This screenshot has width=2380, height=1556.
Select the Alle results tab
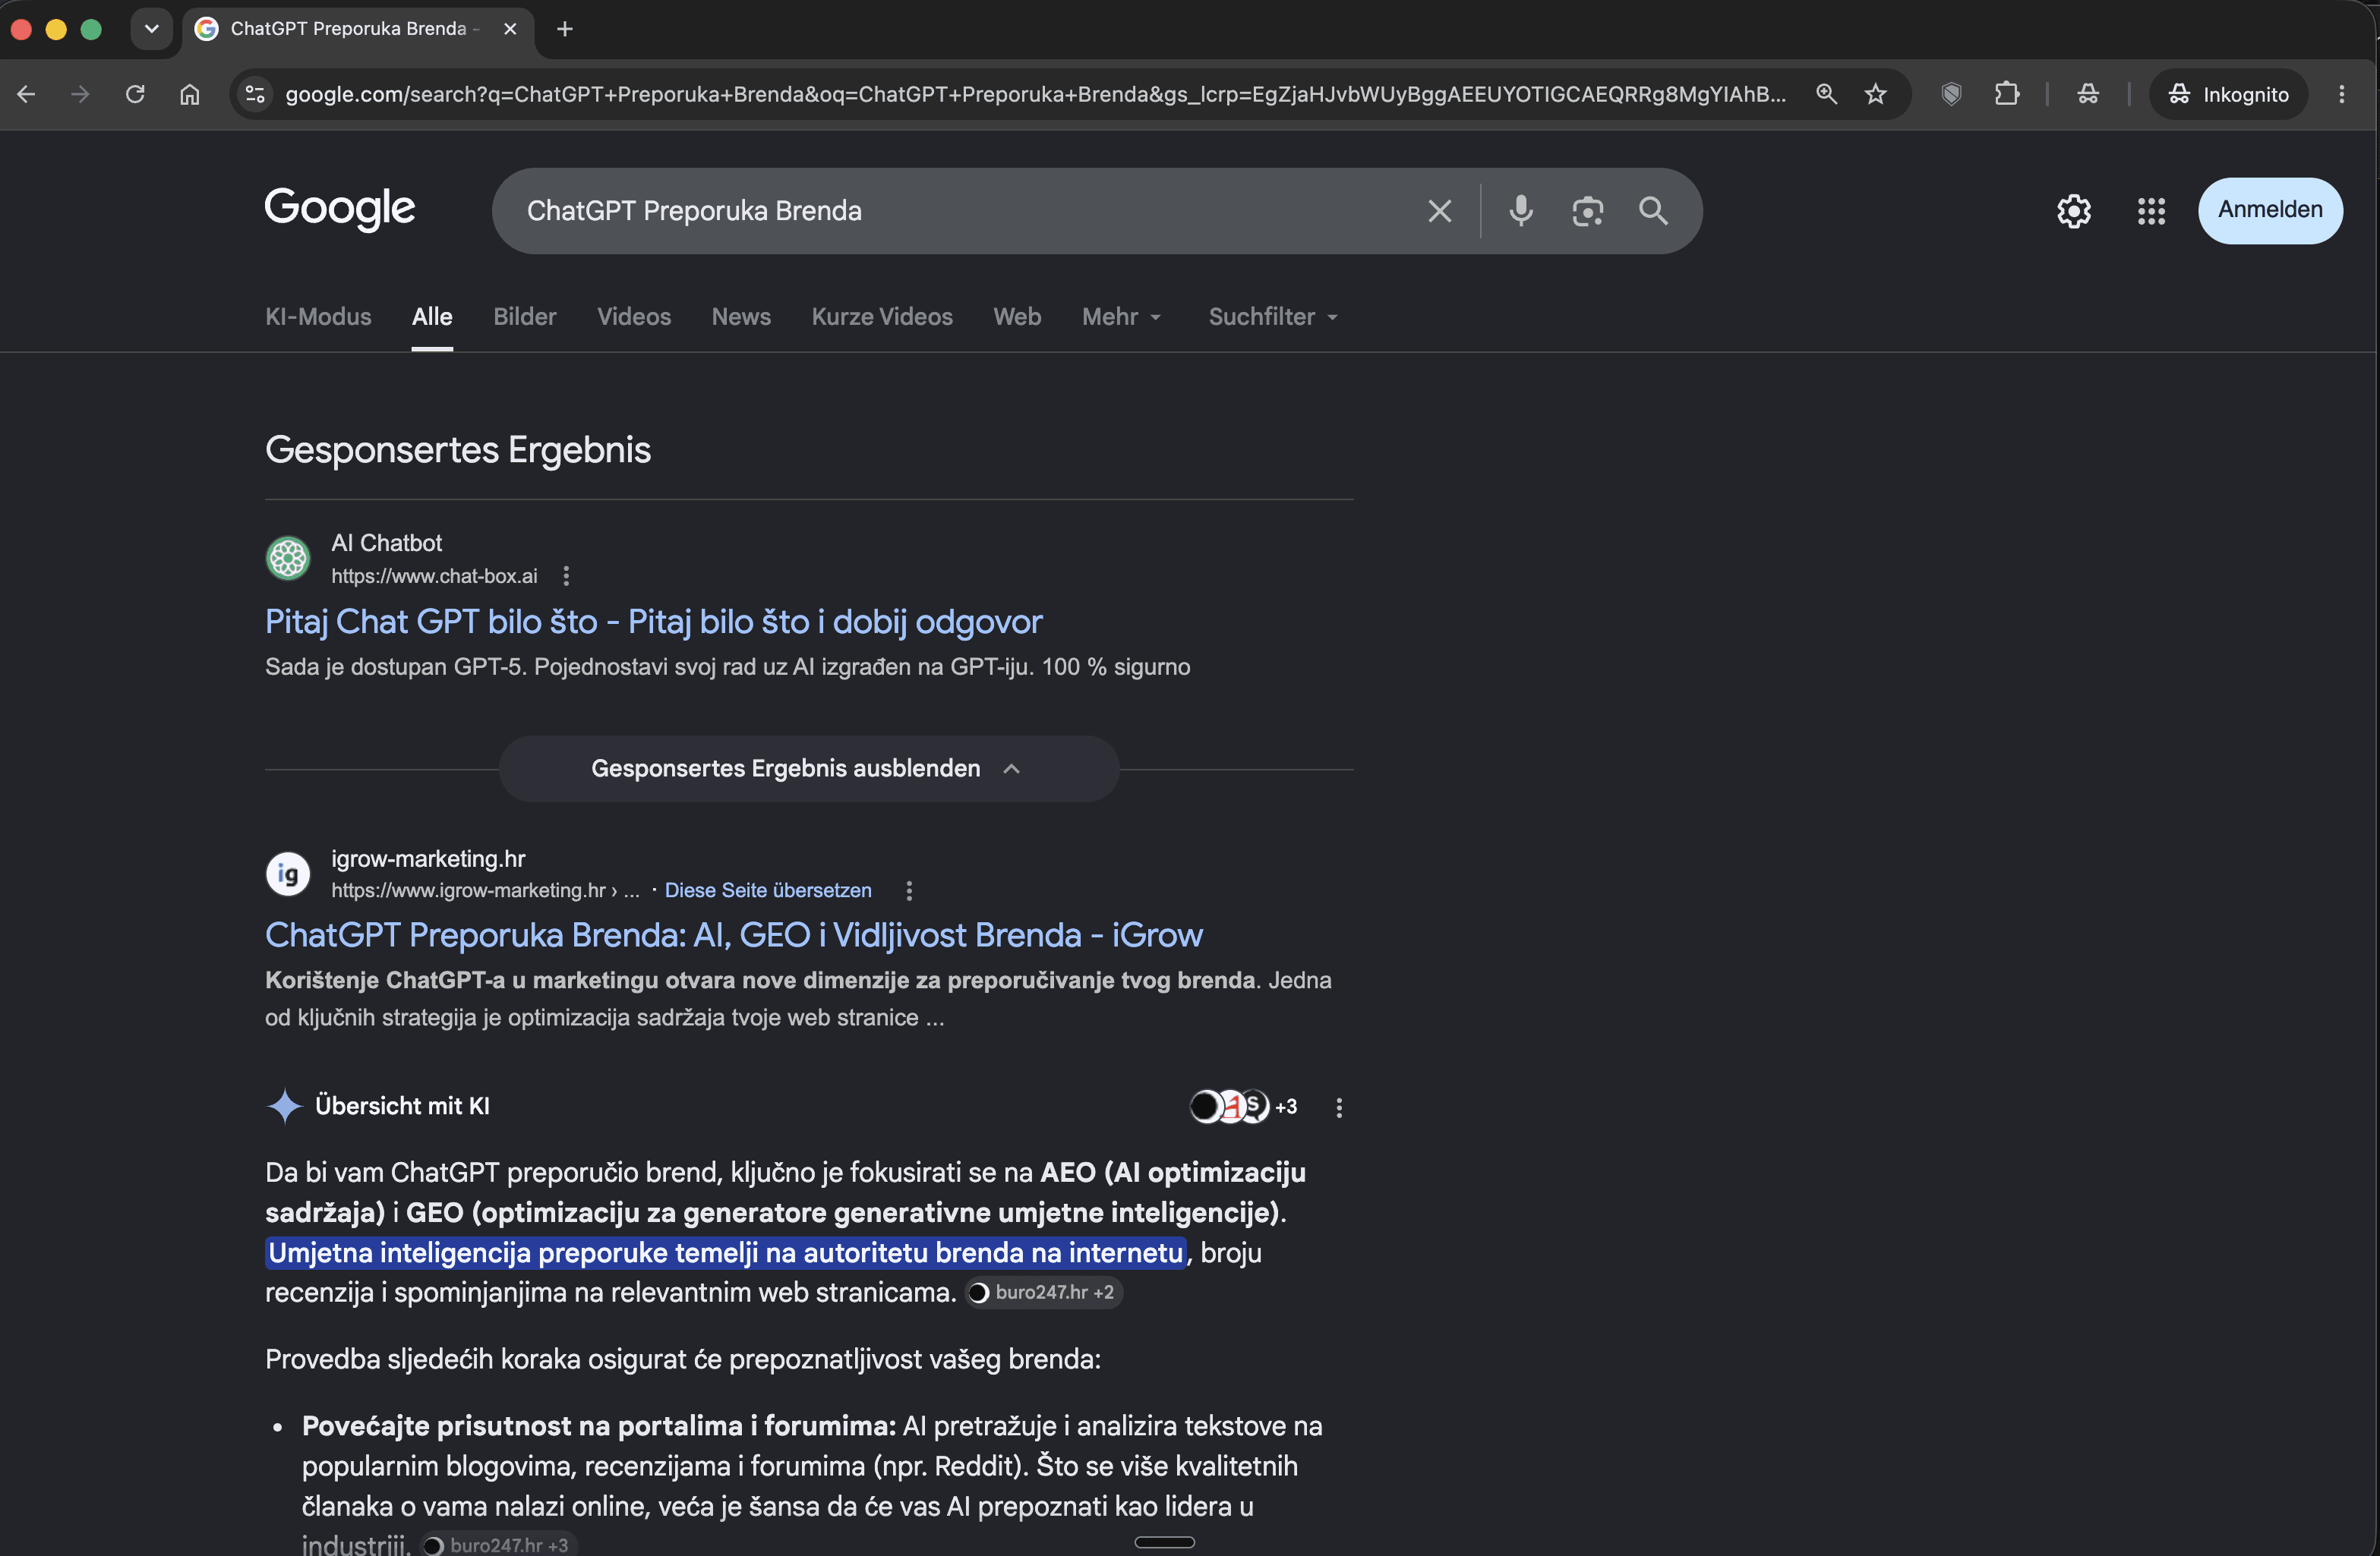[x=432, y=317]
